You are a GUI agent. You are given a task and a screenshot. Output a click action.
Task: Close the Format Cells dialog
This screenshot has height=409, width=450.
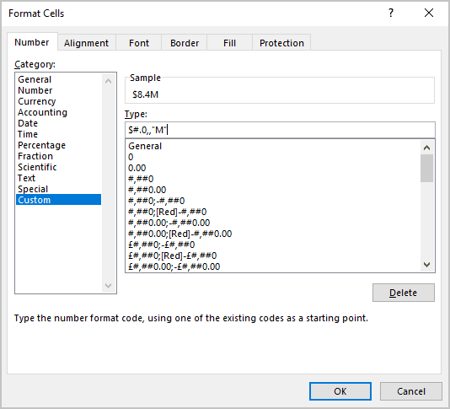click(429, 13)
